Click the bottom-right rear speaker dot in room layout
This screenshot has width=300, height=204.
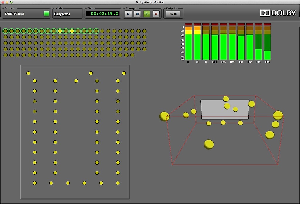118,183
